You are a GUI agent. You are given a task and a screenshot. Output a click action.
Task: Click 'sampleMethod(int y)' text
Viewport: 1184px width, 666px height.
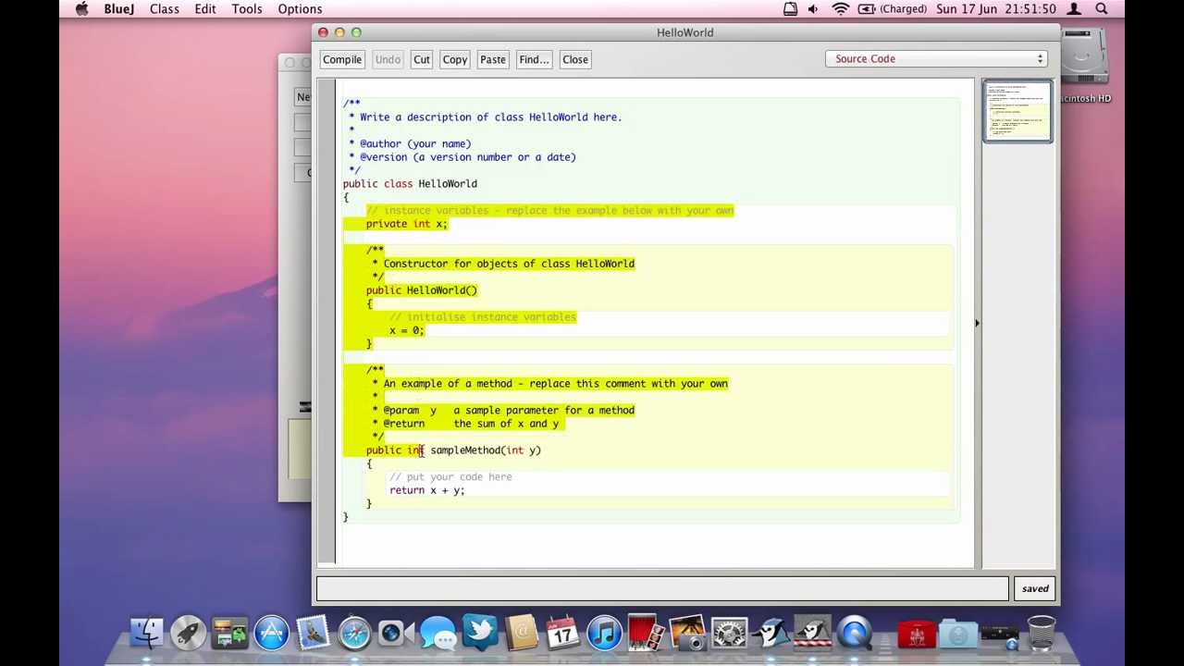(486, 450)
